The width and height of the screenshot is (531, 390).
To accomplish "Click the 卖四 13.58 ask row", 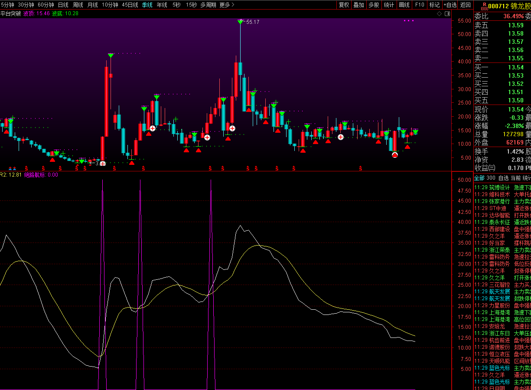I will (502, 33).
